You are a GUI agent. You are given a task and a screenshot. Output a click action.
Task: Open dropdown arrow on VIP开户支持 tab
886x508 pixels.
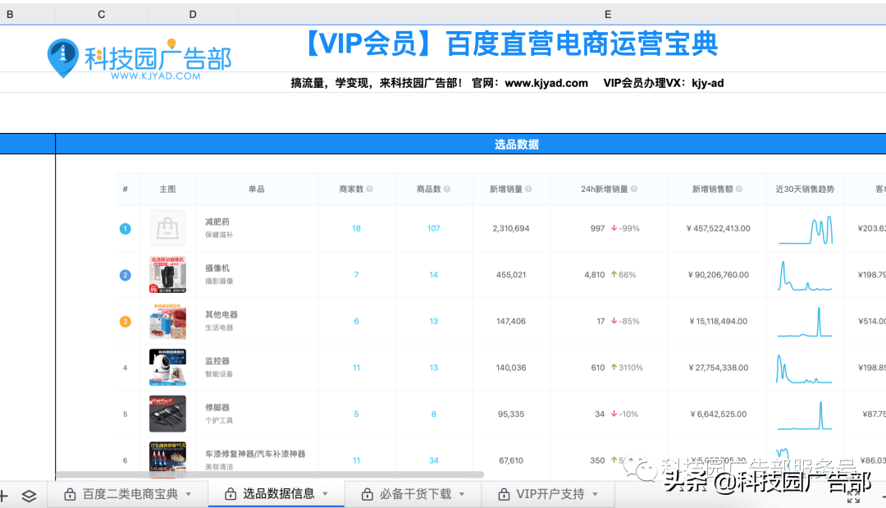click(595, 494)
